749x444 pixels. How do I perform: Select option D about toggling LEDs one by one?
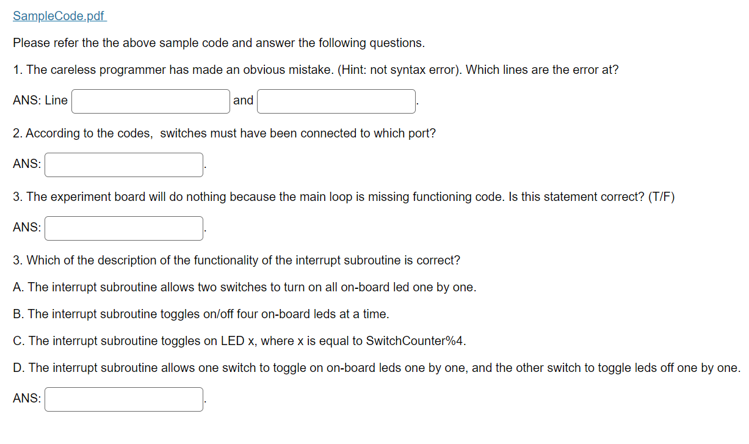(374, 368)
